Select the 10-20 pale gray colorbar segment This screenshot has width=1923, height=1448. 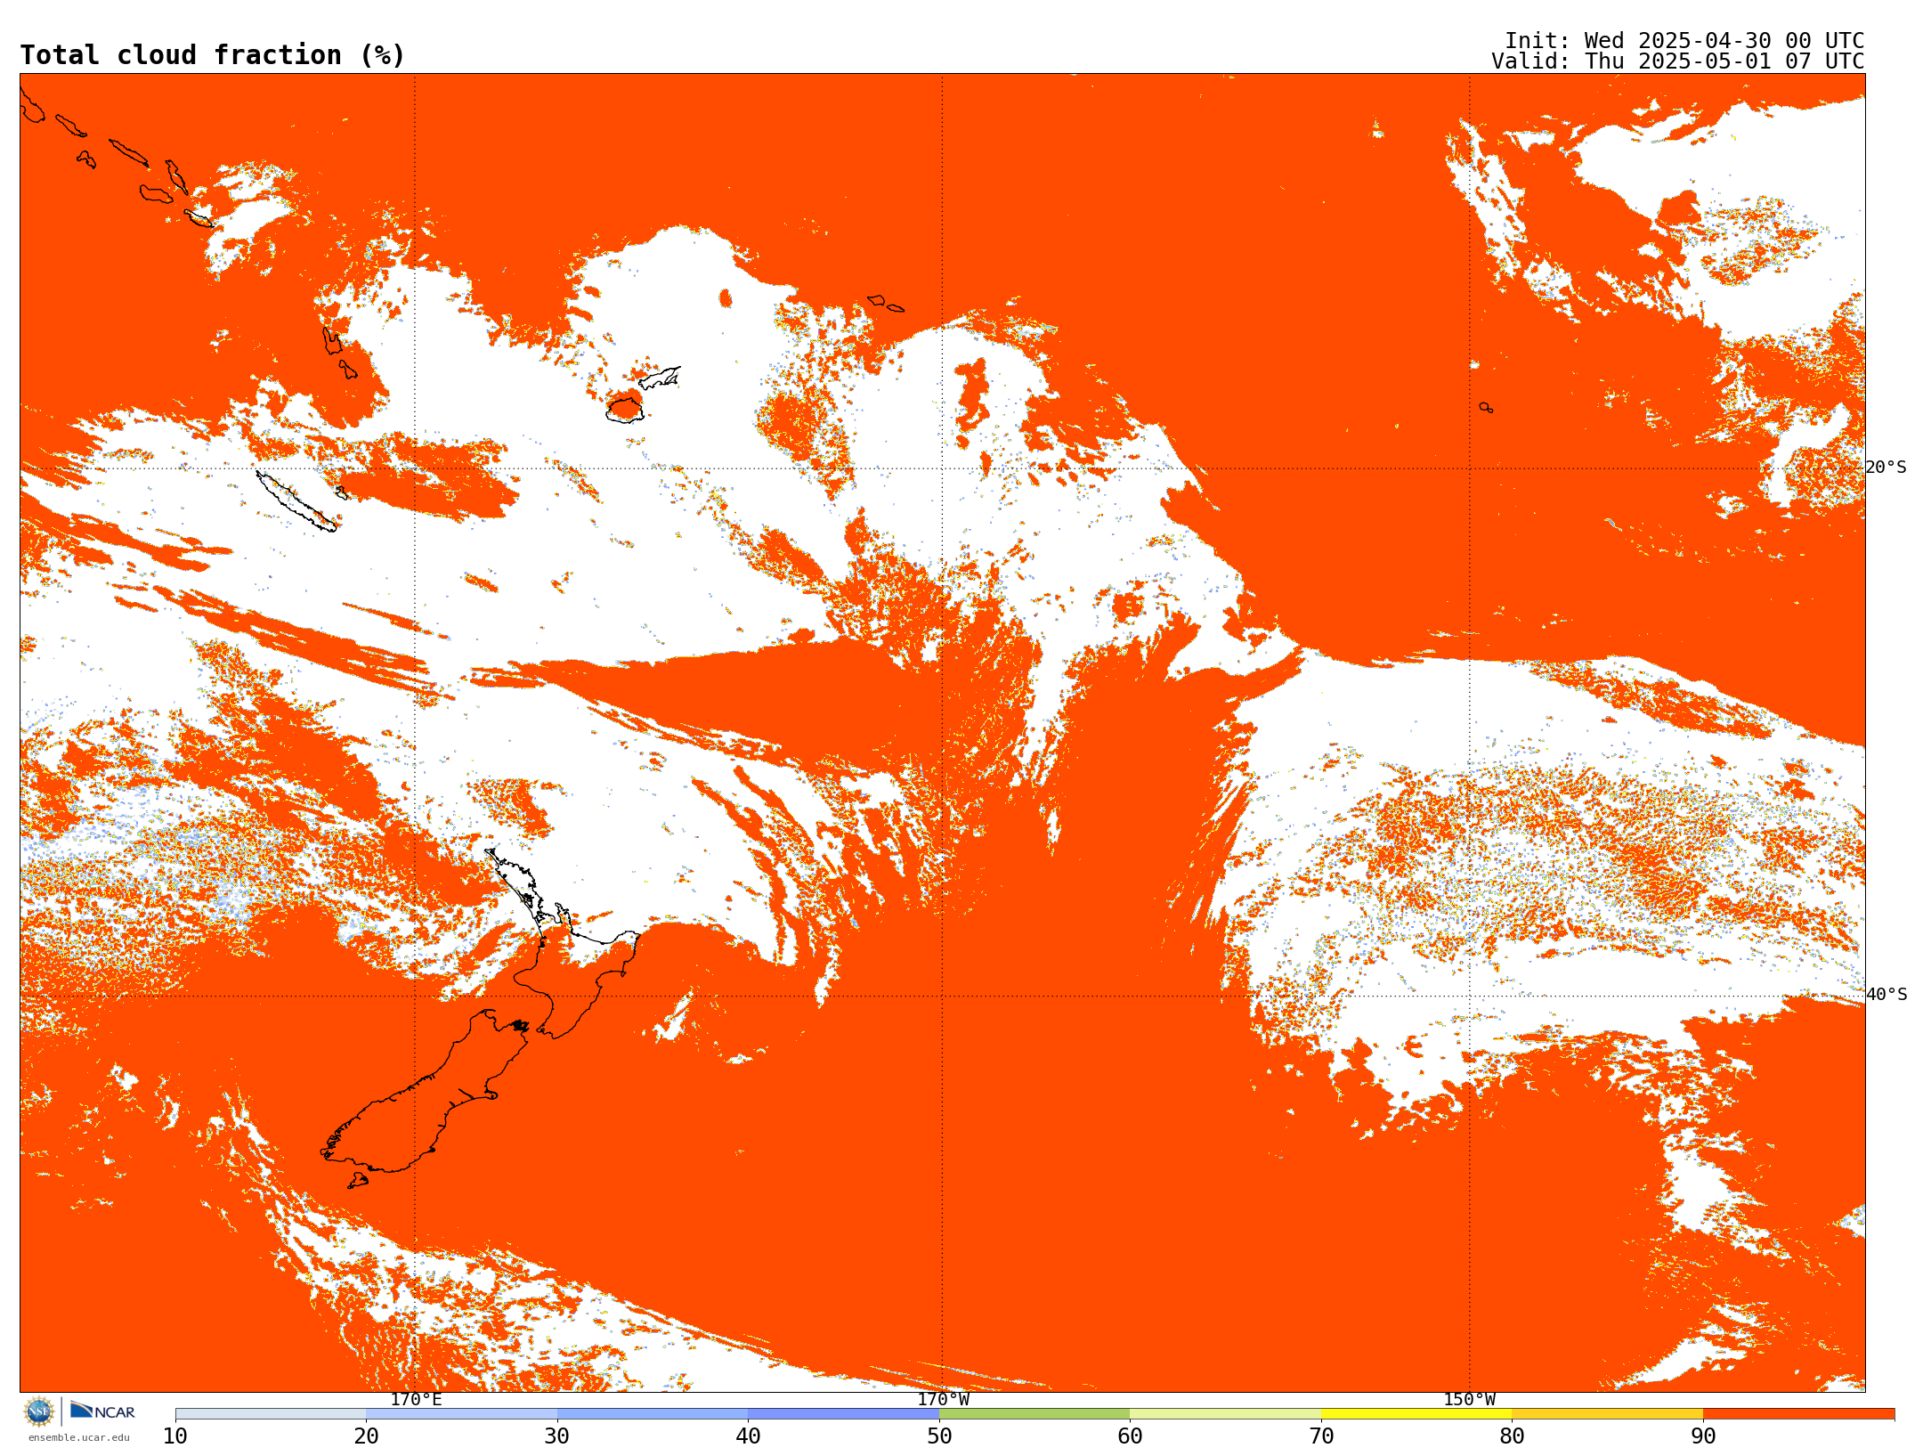271,1414
